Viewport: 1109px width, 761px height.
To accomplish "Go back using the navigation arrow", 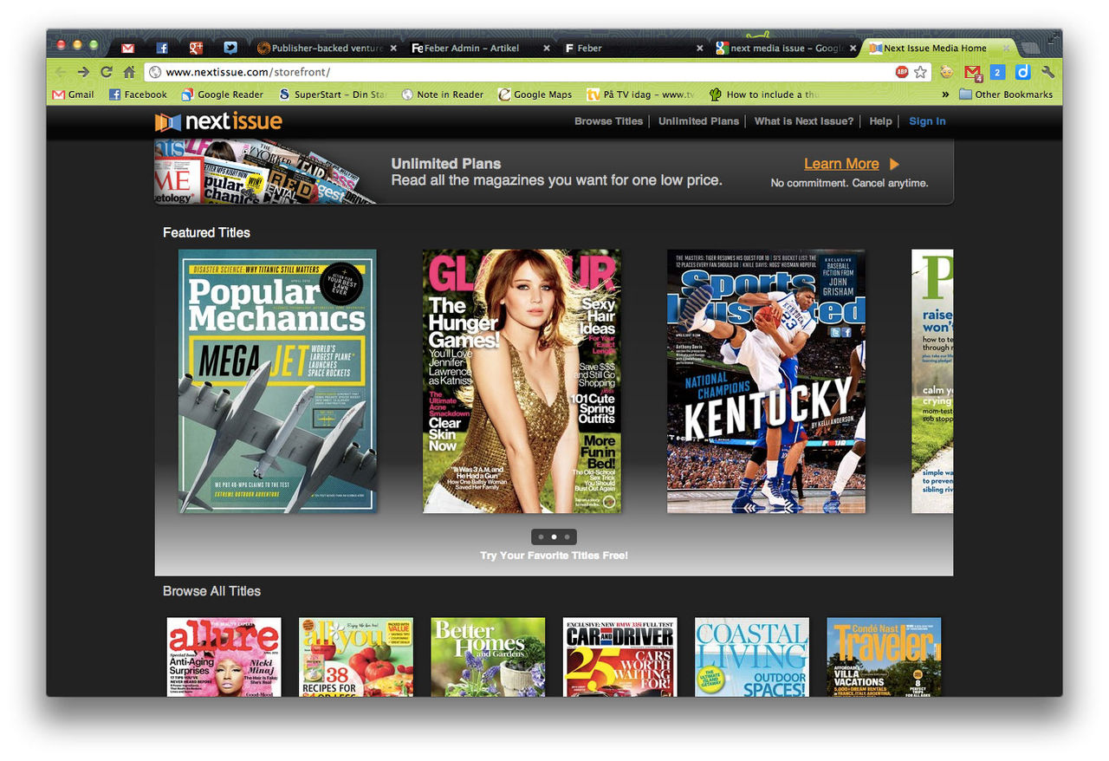I will [x=59, y=72].
